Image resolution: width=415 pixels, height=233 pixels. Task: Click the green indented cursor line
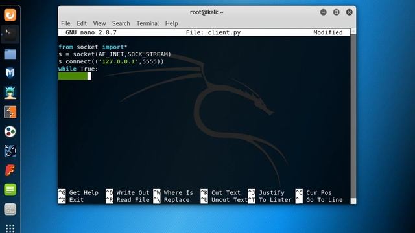coord(75,76)
